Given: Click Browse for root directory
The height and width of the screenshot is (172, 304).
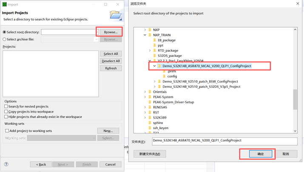Looking at the screenshot, I should pos(111,32).
